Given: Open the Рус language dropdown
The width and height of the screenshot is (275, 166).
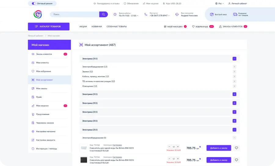Looking at the screenshot, I should tap(220, 3).
